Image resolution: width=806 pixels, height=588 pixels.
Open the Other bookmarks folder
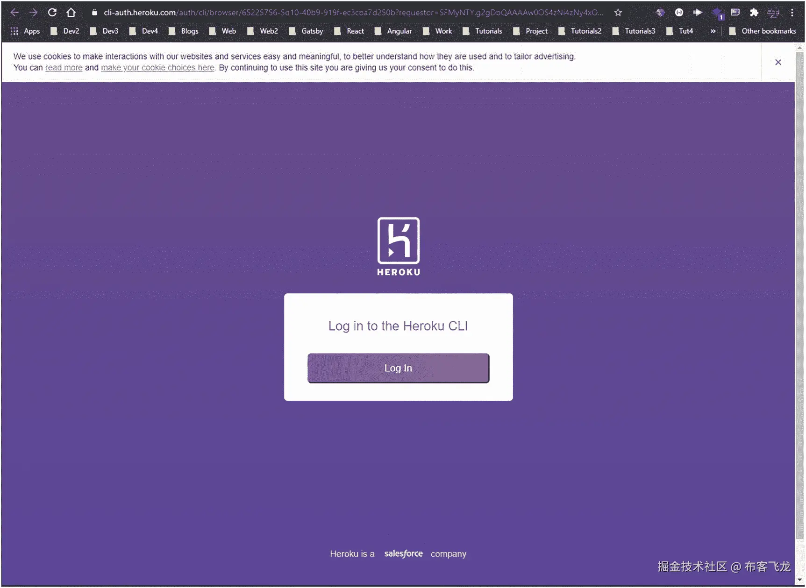(762, 31)
